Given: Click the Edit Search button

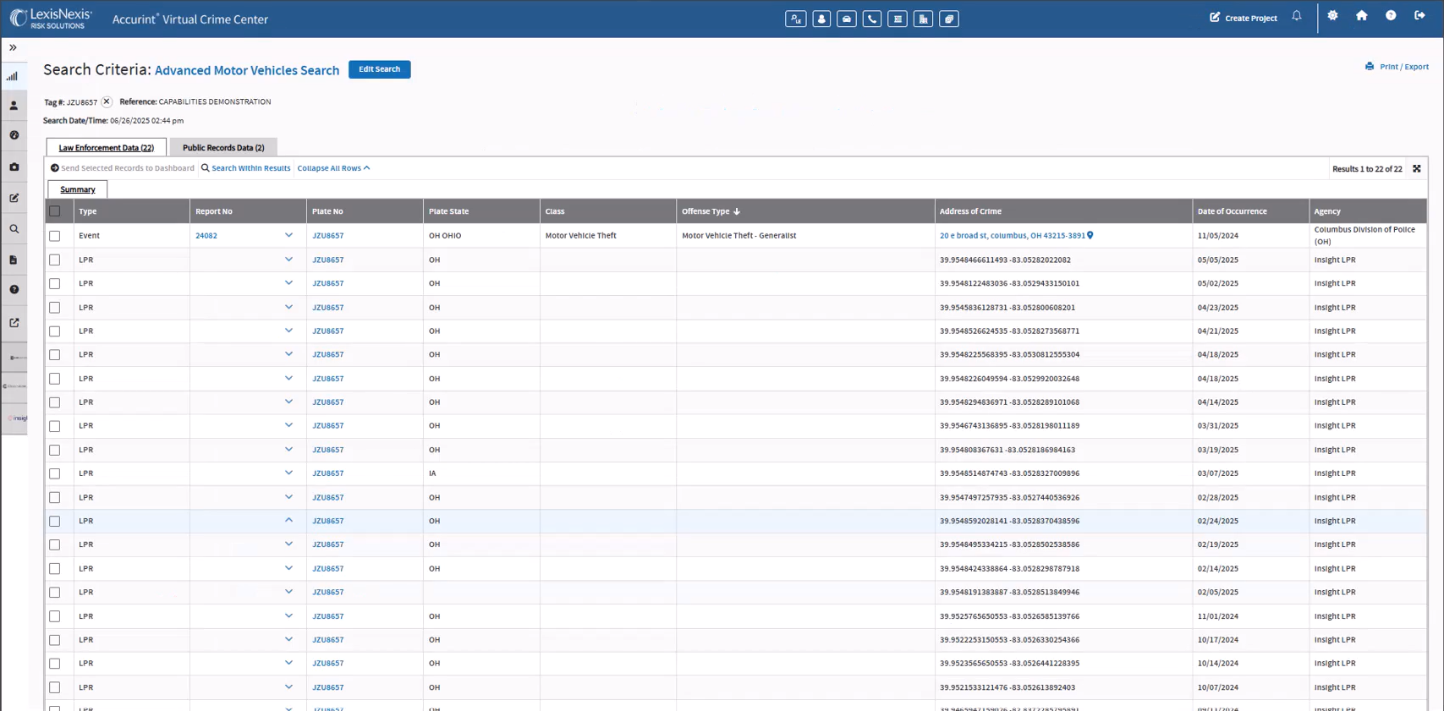Looking at the screenshot, I should coord(380,69).
